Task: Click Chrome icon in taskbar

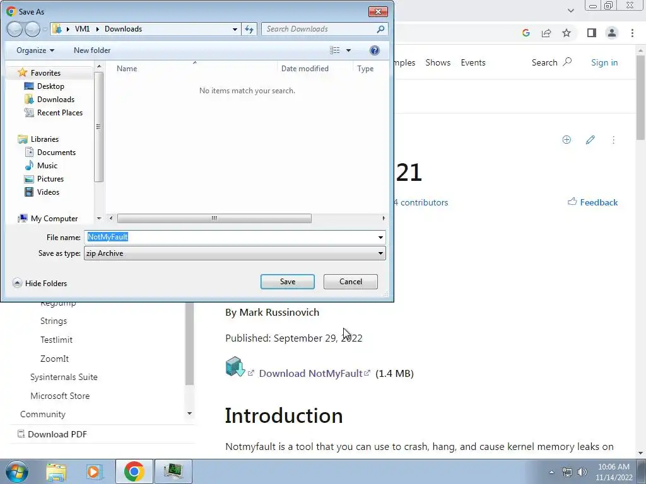Action: click(134, 471)
